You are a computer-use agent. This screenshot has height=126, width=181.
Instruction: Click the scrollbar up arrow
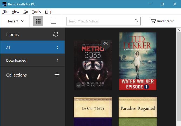(x=179, y=30)
